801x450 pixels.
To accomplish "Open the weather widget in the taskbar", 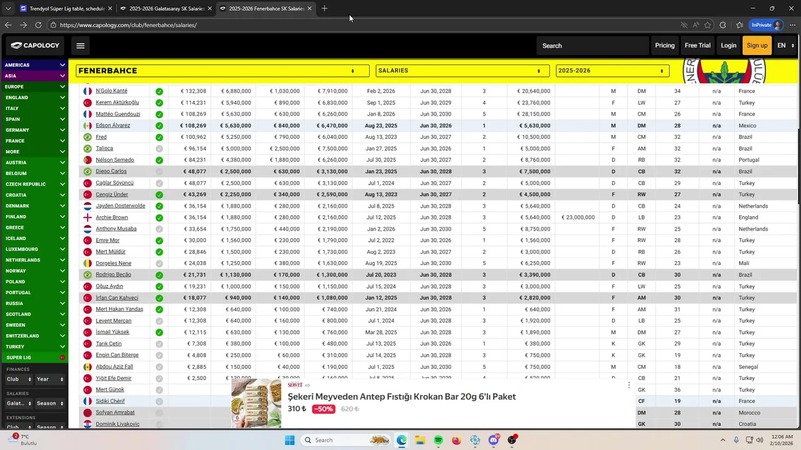I will (x=24, y=439).
